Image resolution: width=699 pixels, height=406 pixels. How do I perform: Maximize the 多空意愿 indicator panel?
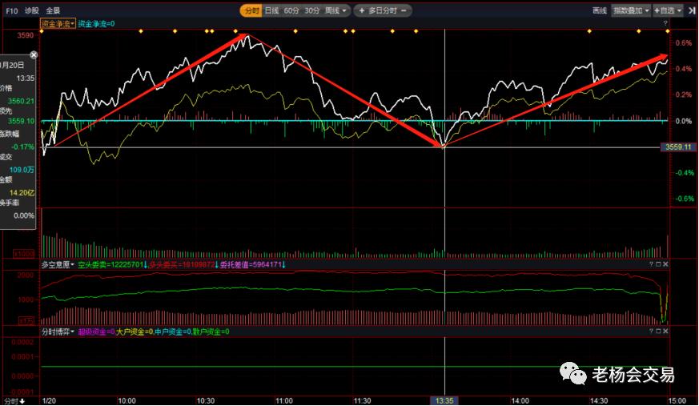660,263
